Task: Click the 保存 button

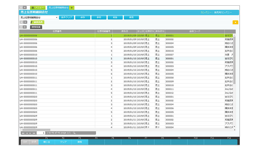Action: click(82, 17)
